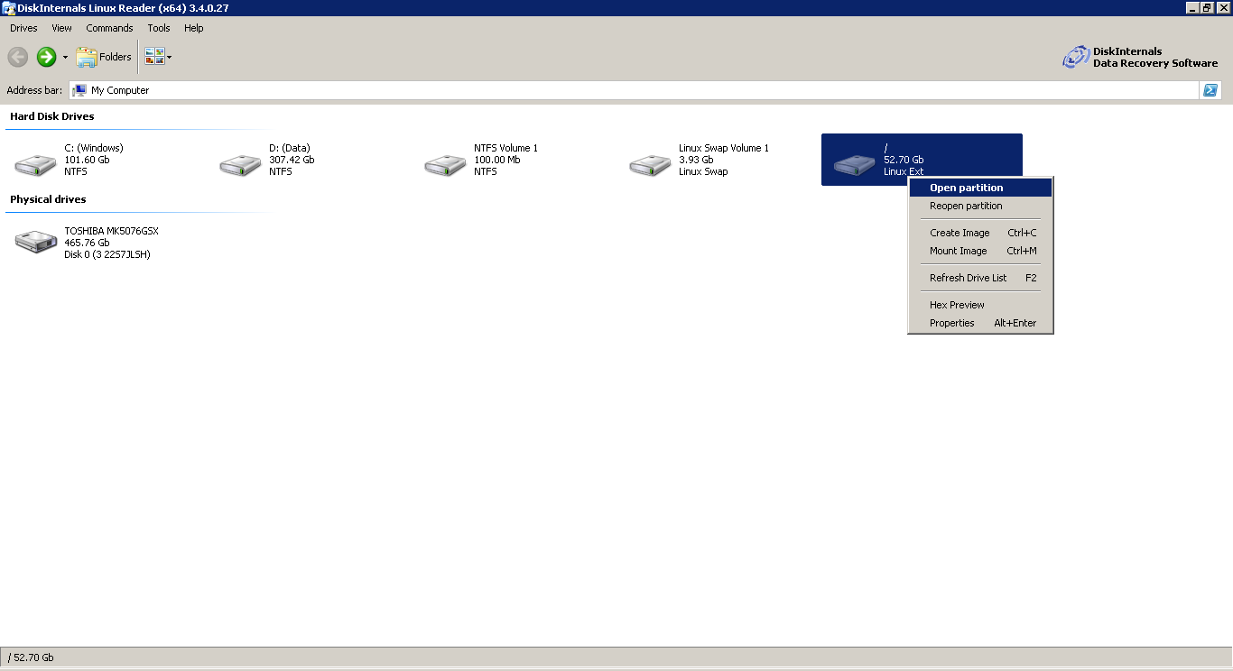Viewport: 1233px width, 671px height.
Task: Click the status bar text / 52.70 Gb
Action: click(31, 657)
